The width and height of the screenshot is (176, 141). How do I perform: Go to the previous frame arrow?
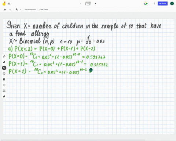[81, 4]
